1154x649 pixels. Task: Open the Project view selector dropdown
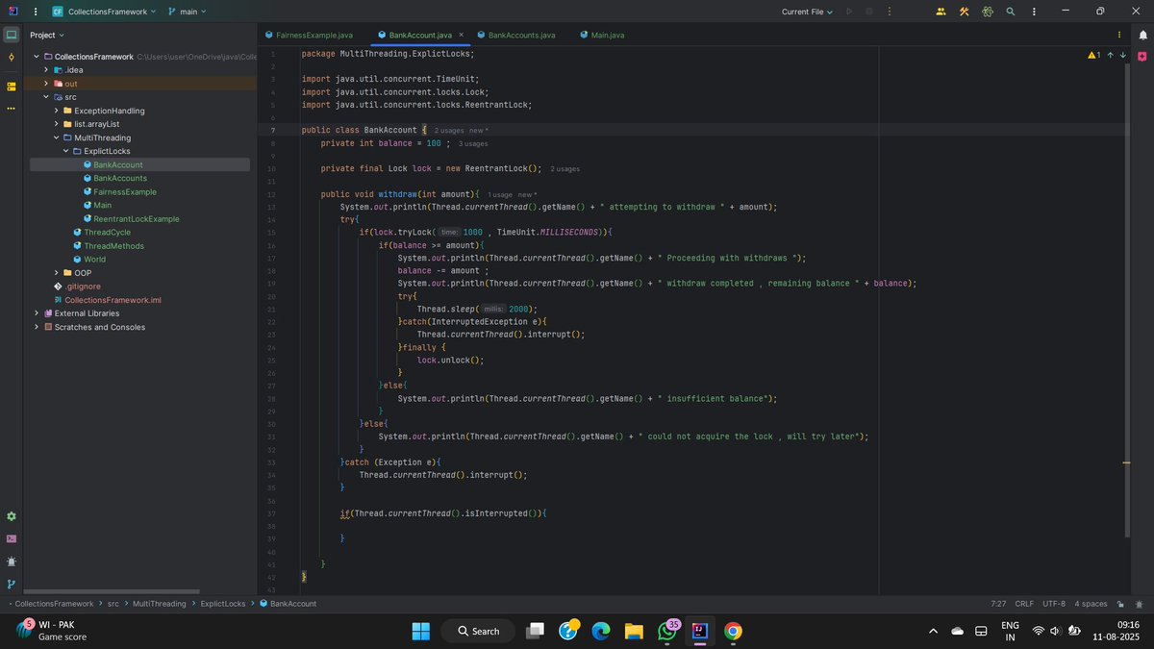47,35
